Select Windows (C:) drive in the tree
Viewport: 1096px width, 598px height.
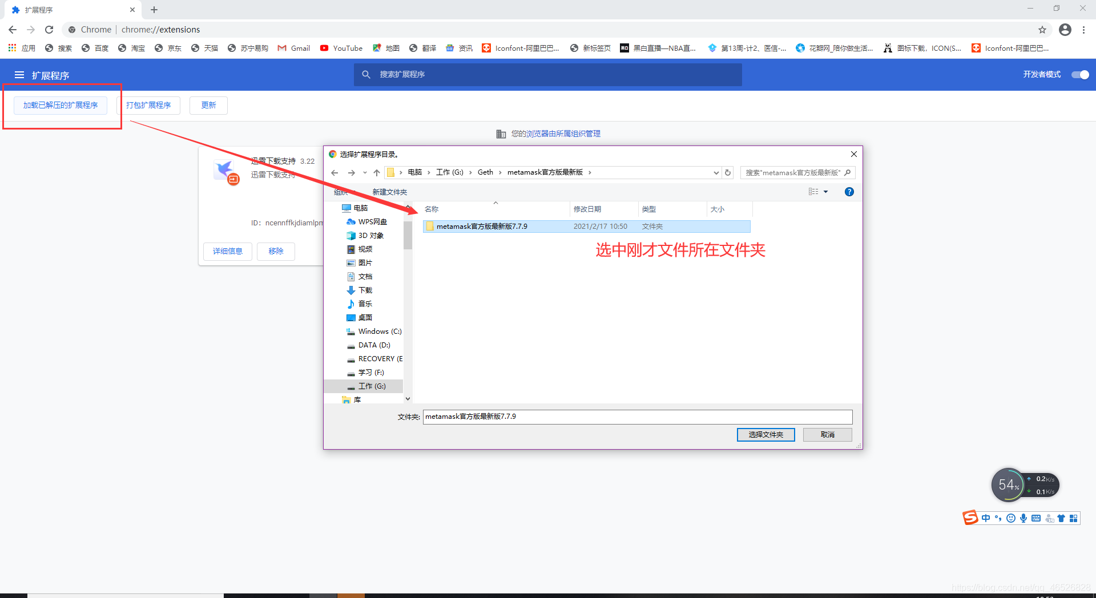[x=374, y=332]
